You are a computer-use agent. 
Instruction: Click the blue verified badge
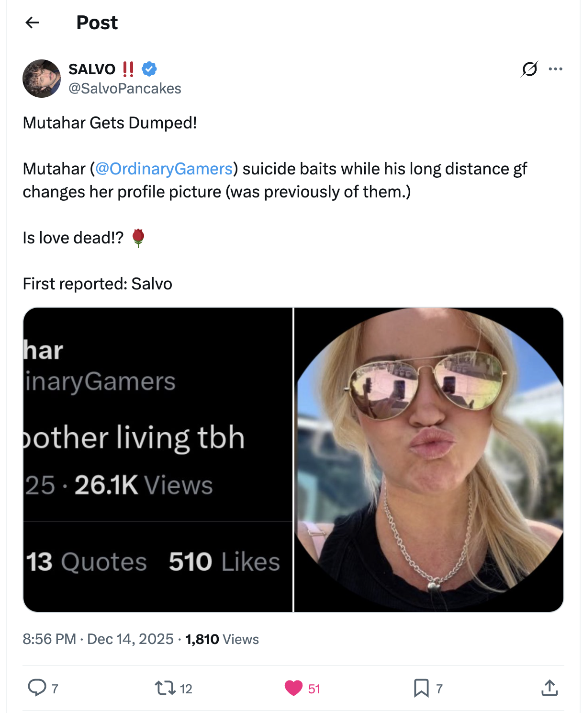tap(149, 69)
